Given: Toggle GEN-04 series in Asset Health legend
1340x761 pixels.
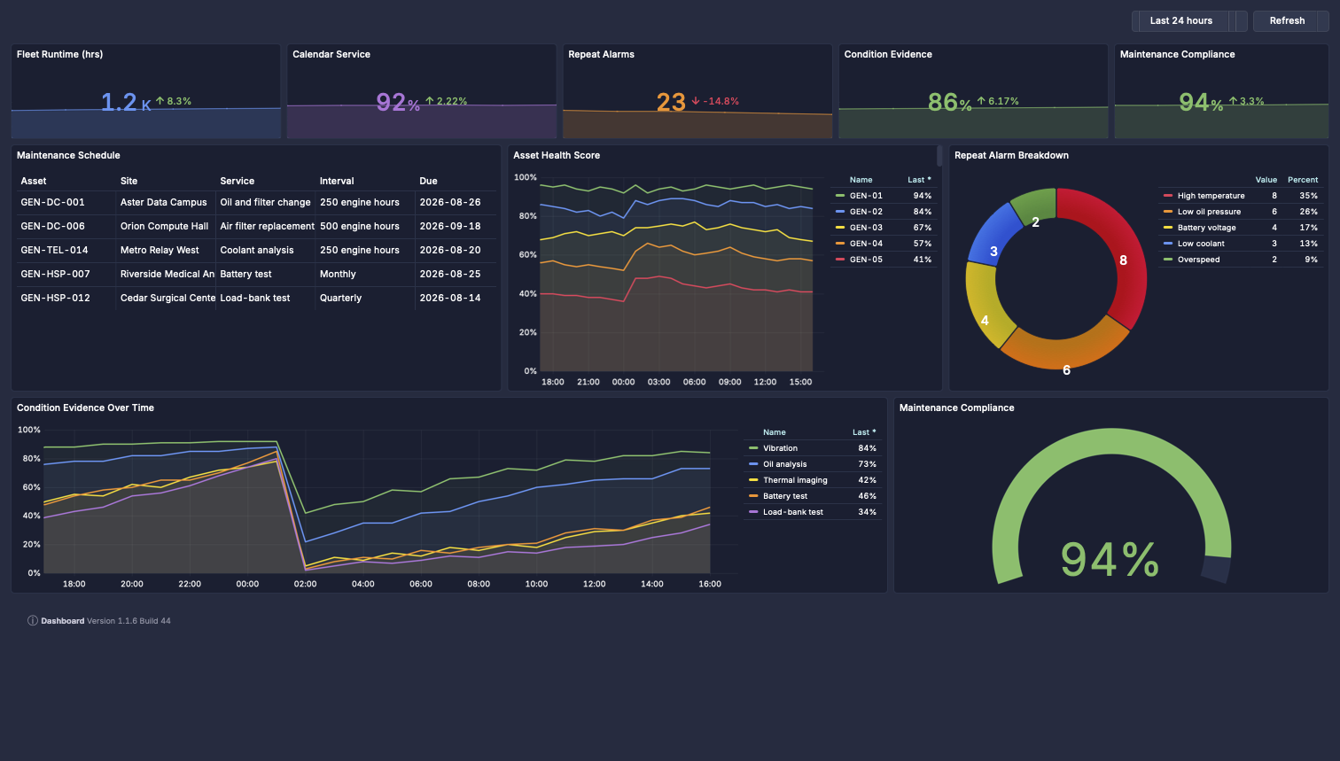Looking at the screenshot, I should coord(866,244).
